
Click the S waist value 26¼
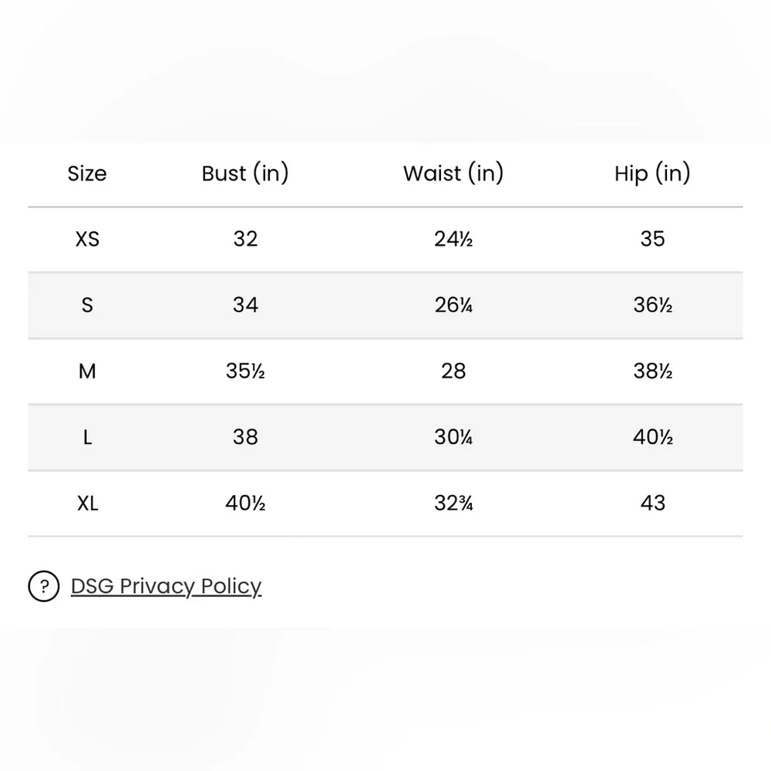[x=453, y=305]
